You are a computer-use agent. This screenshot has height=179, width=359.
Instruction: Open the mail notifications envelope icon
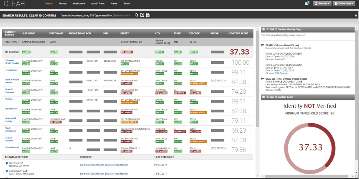tap(307, 3)
